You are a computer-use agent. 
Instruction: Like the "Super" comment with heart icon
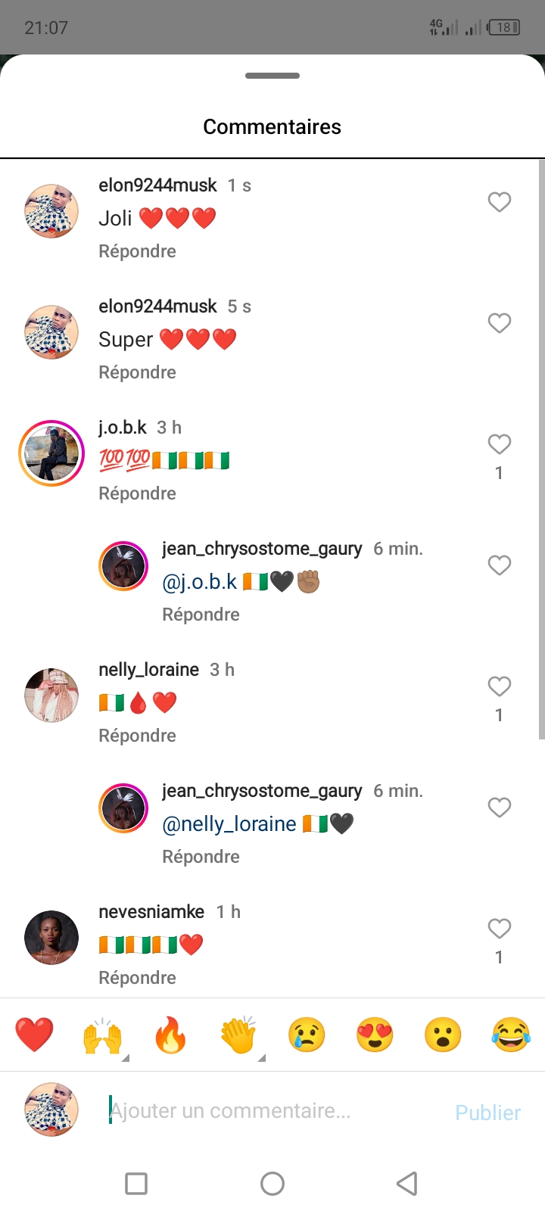coord(499,323)
